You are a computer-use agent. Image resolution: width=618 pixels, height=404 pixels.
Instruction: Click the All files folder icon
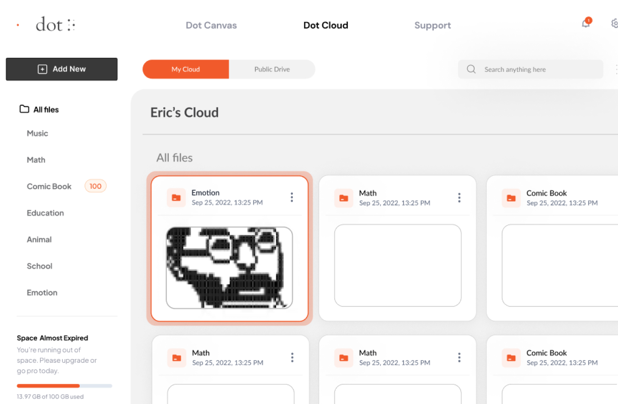click(24, 109)
